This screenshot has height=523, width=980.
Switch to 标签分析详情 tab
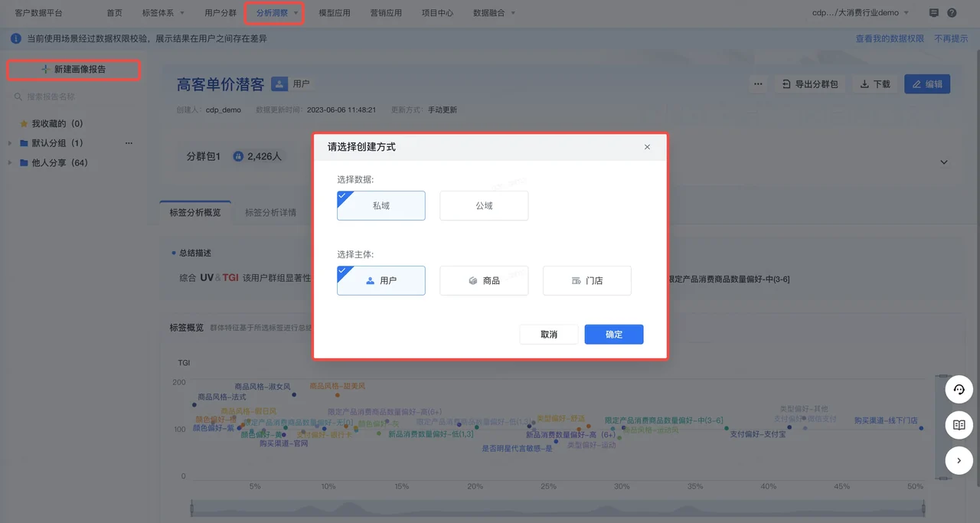pyautogui.click(x=270, y=212)
